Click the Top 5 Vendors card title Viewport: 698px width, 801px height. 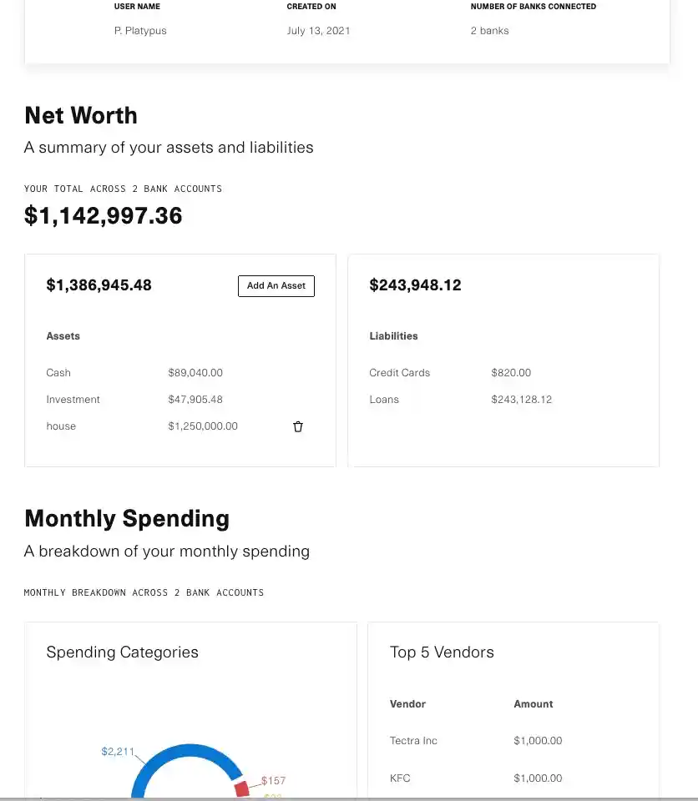pos(442,652)
